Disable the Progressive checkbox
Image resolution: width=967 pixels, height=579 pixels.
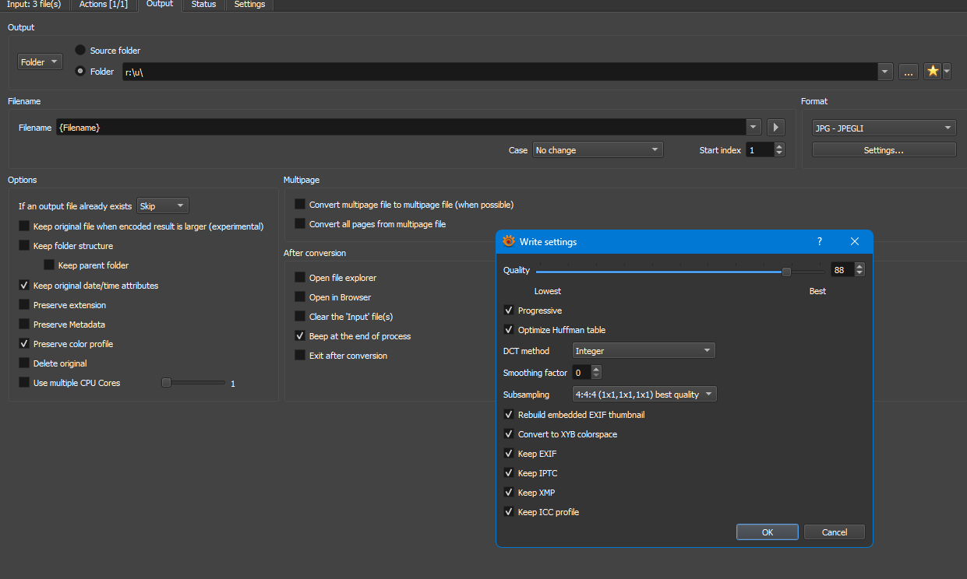click(509, 311)
